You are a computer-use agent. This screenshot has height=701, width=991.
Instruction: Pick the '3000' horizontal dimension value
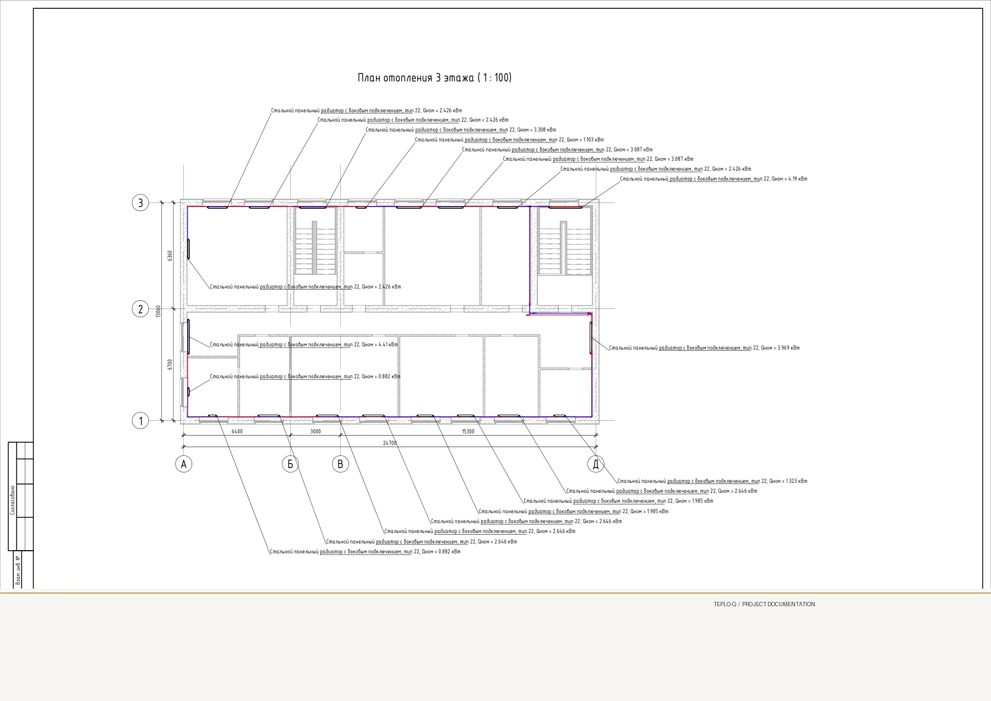point(315,432)
